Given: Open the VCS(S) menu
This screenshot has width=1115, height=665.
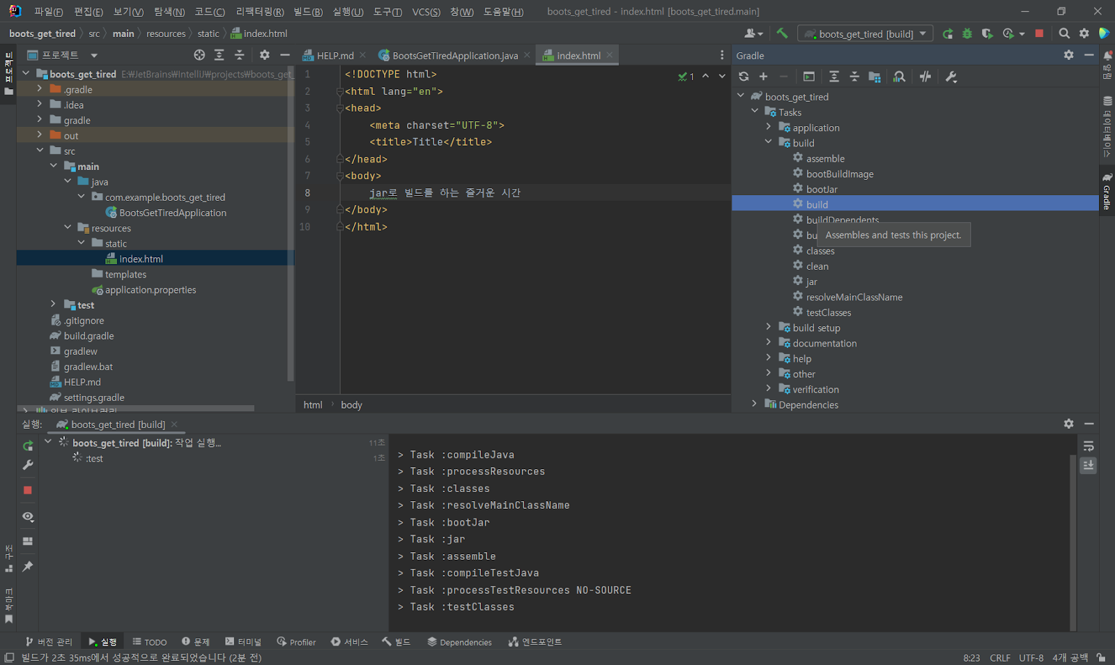Looking at the screenshot, I should (426, 12).
